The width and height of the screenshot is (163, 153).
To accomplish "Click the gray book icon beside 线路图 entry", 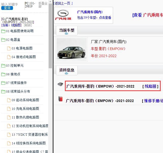I will [60, 84].
